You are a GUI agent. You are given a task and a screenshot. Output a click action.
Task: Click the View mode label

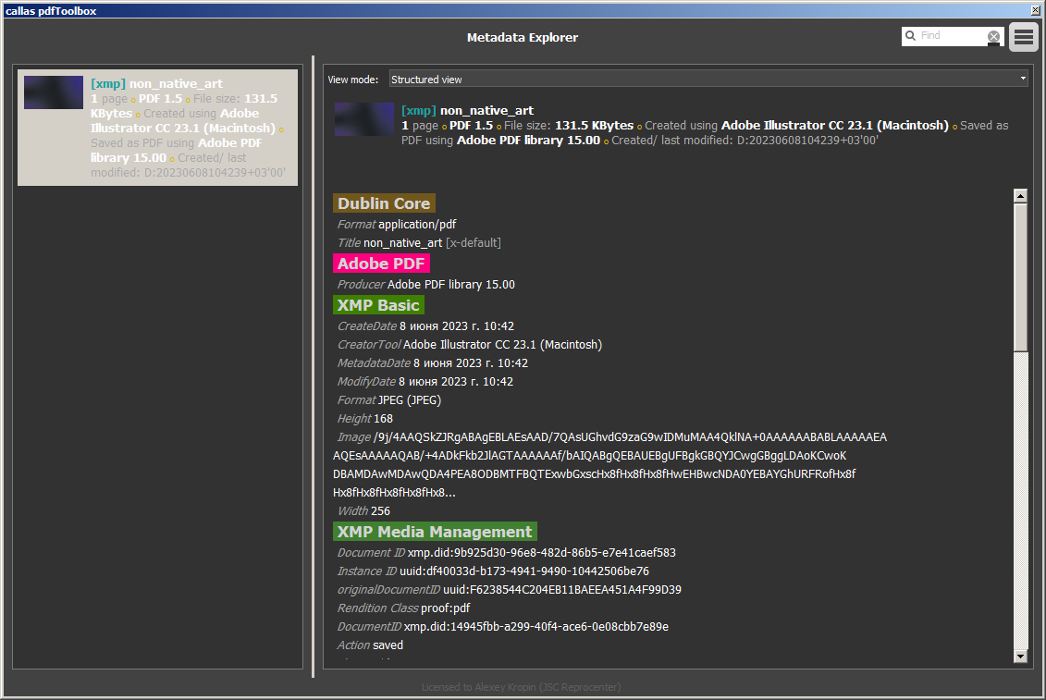353,80
